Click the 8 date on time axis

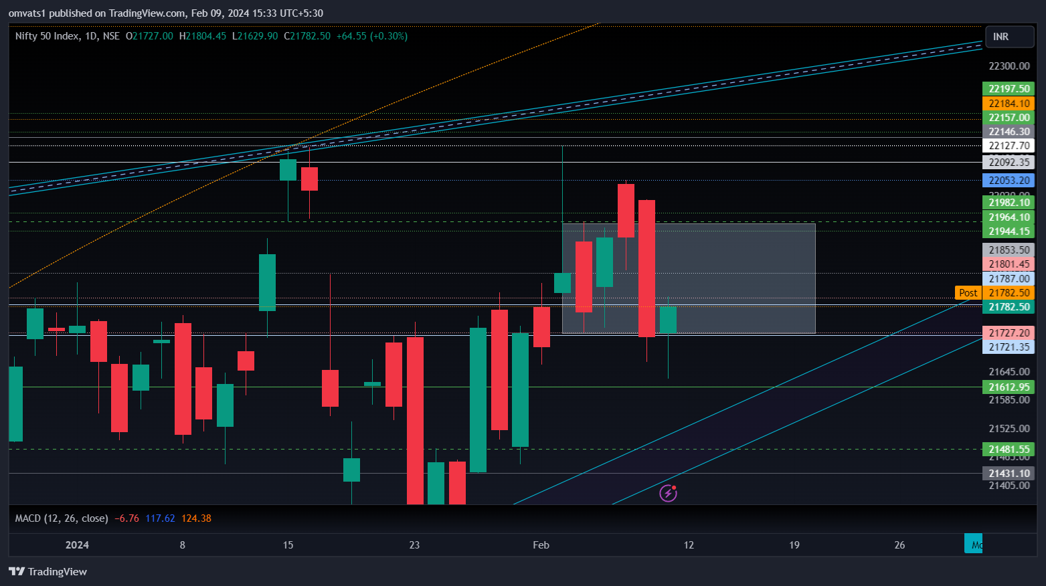click(183, 545)
